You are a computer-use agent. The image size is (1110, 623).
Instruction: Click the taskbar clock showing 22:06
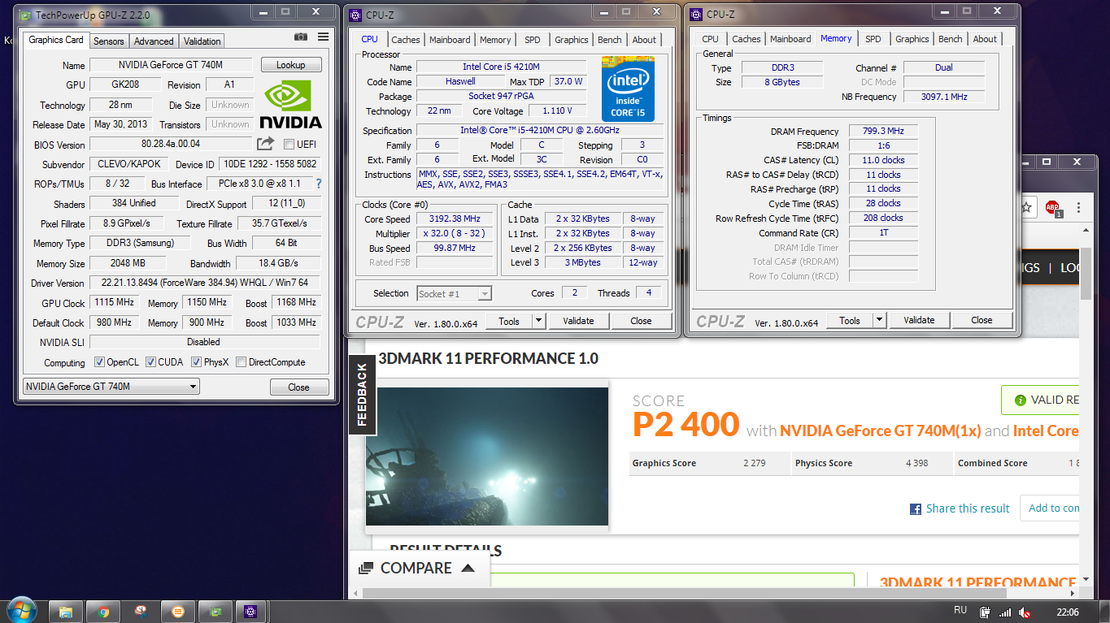click(x=1067, y=612)
